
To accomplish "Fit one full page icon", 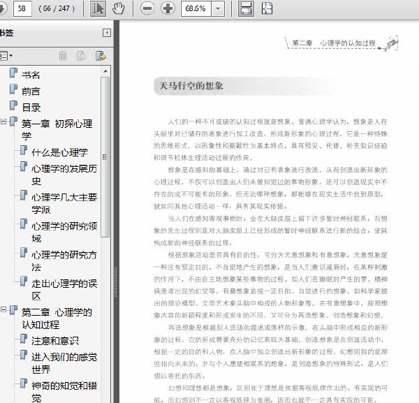I will [x=267, y=8].
